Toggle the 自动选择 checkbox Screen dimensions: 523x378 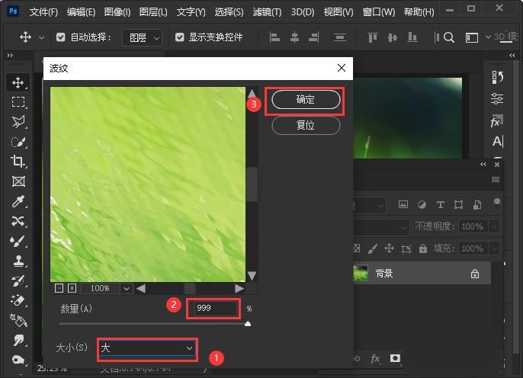60,37
